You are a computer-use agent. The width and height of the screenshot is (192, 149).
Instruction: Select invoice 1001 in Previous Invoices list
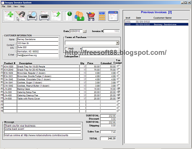click(156, 22)
